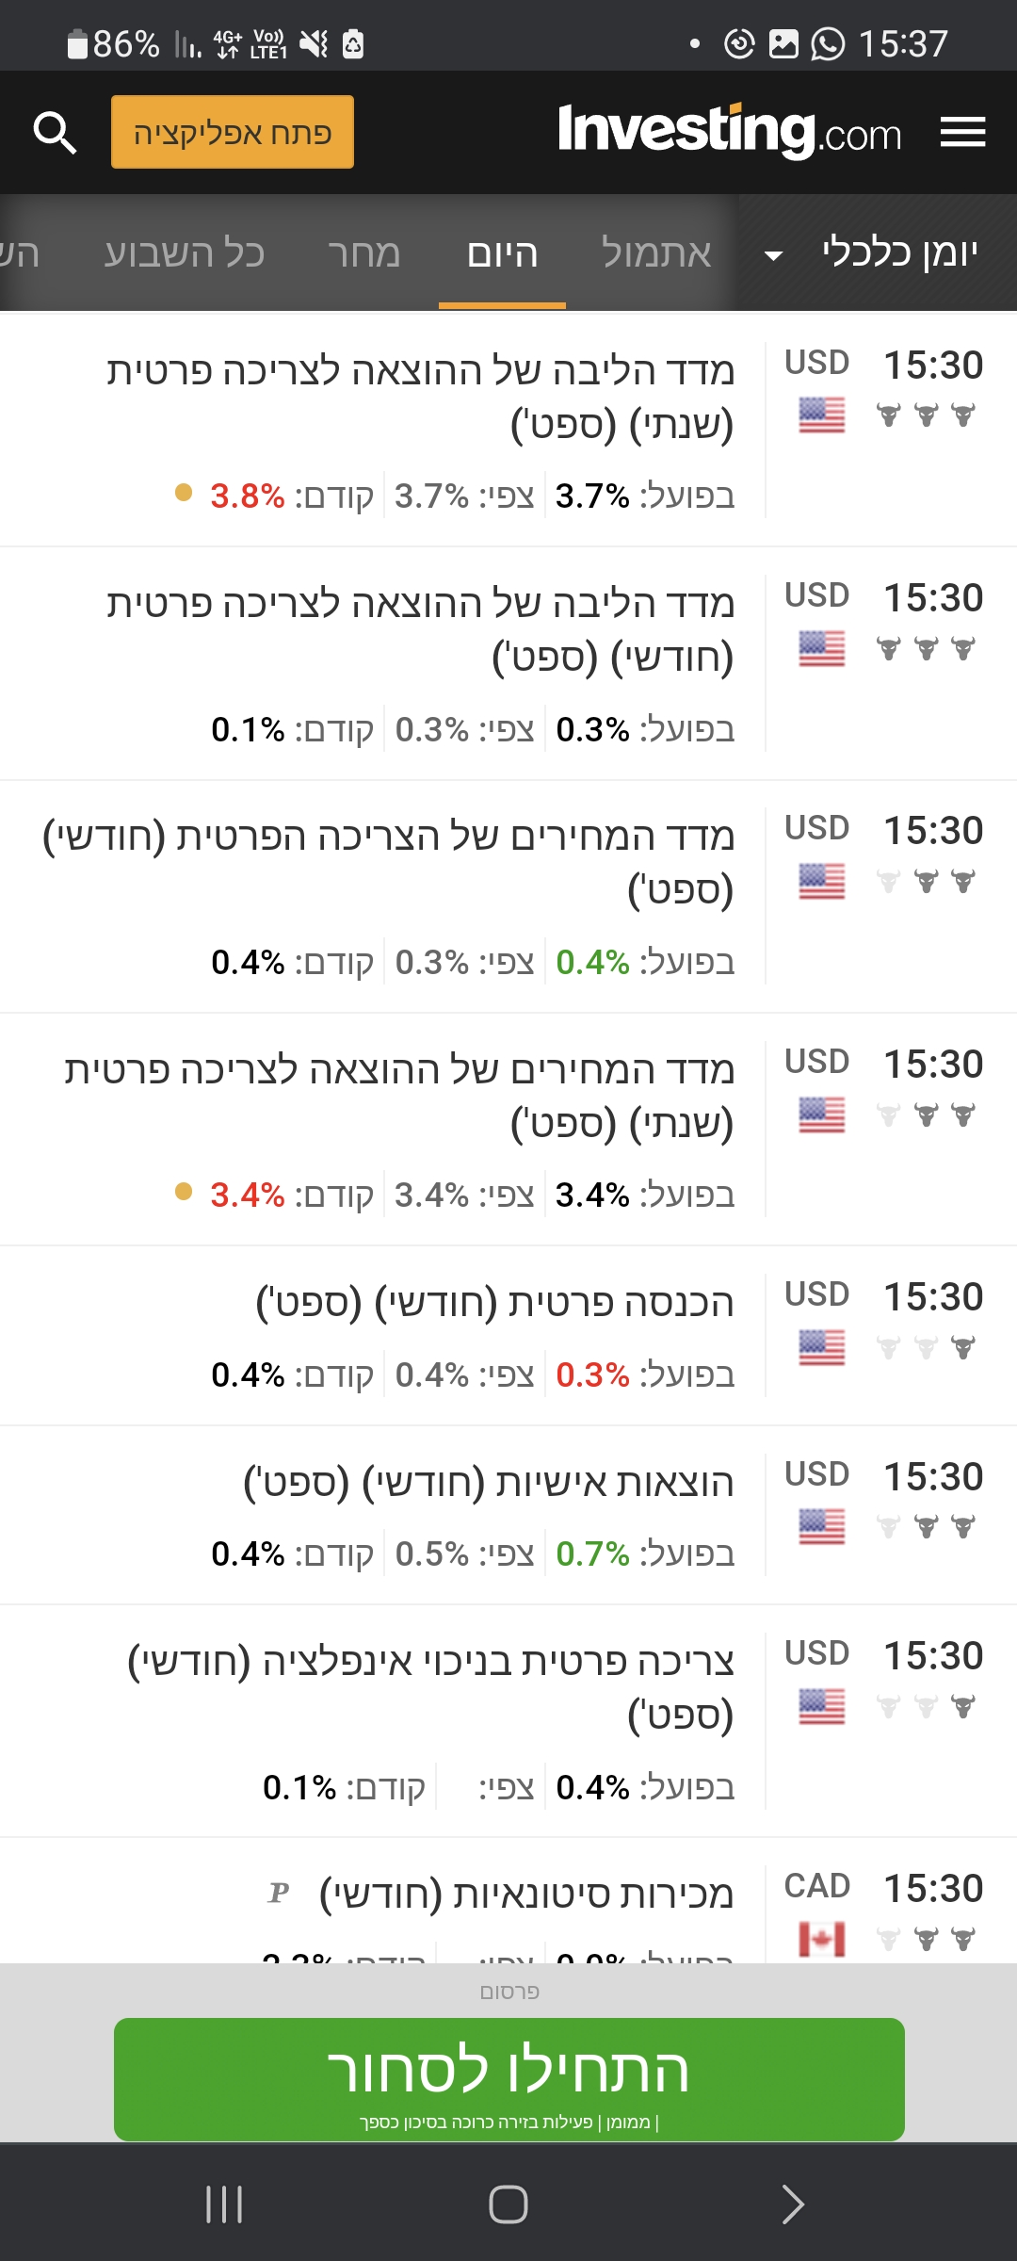Image resolution: width=1017 pixels, height=2261 pixels.
Task: Click the orange פתח אפליקציה button
Action: (x=233, y=133)
